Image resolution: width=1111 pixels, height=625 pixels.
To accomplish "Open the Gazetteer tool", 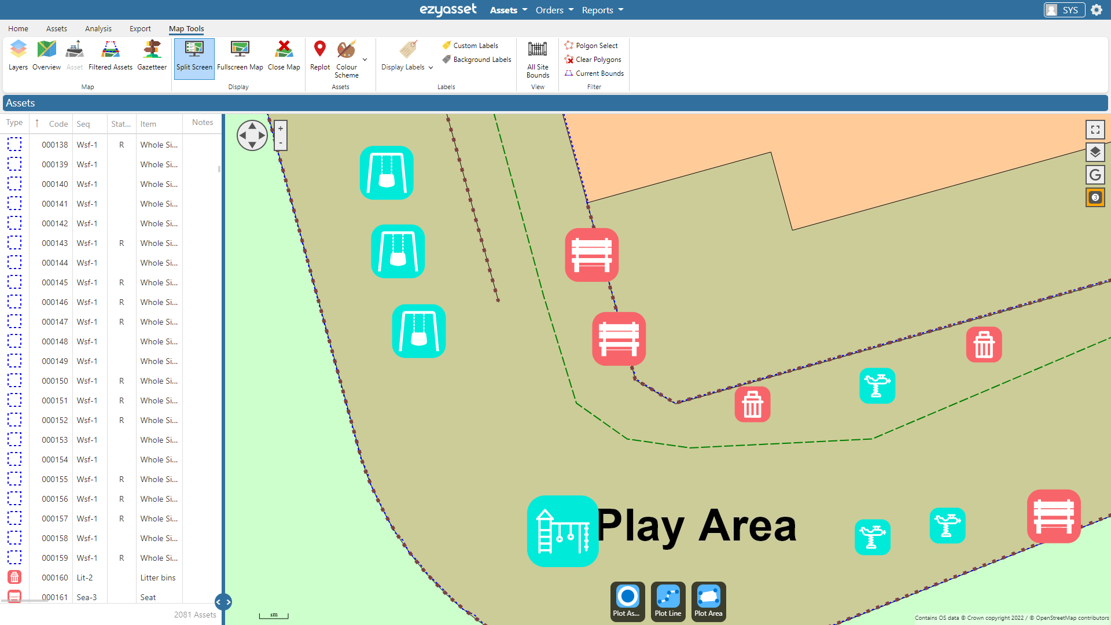I will click(x=152, y=55).
